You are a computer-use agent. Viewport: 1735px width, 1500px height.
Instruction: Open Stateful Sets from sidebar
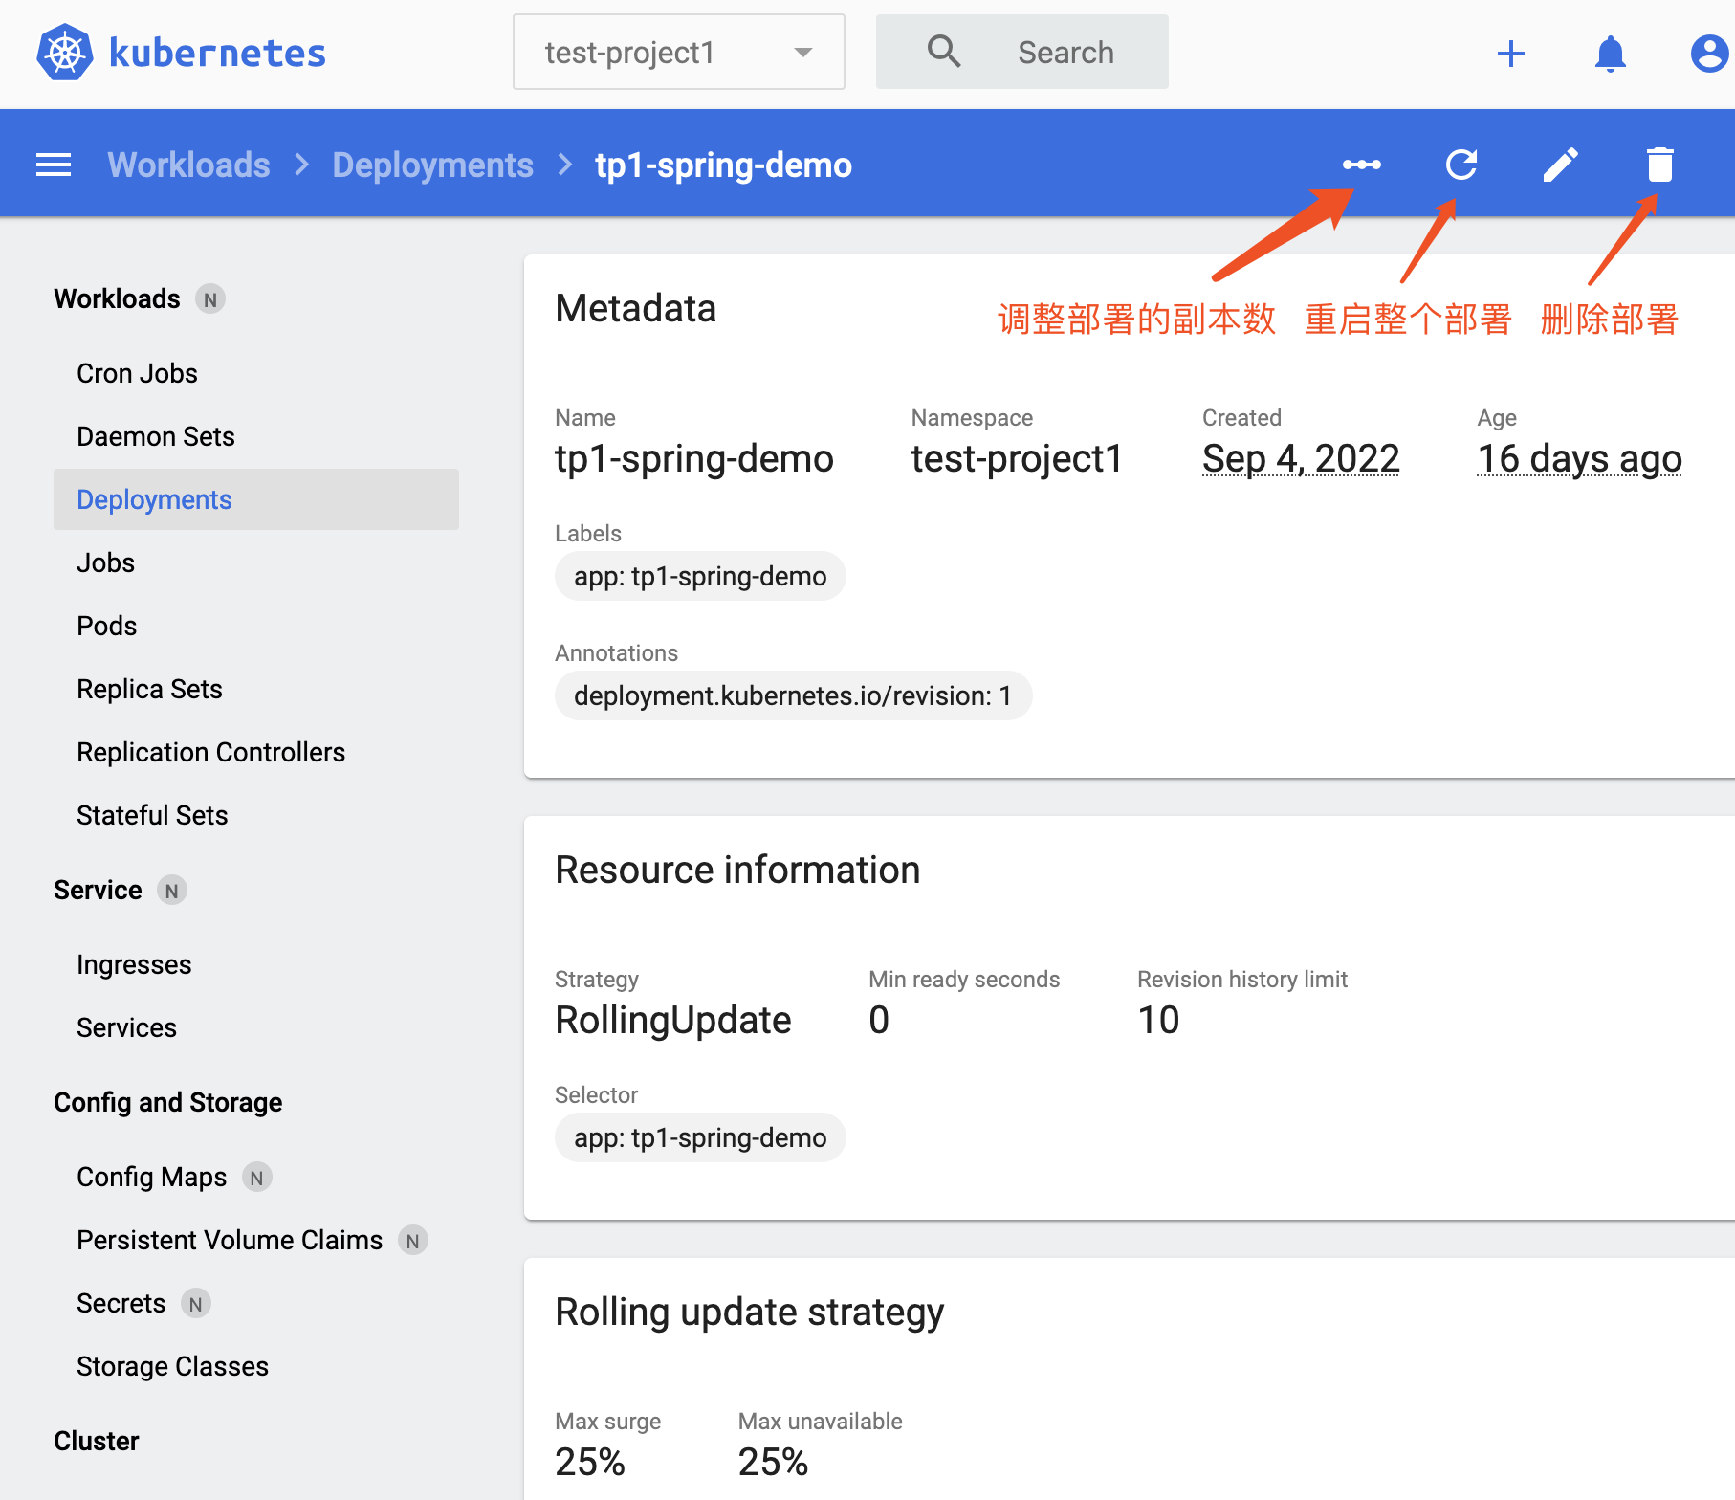[151, 815]
